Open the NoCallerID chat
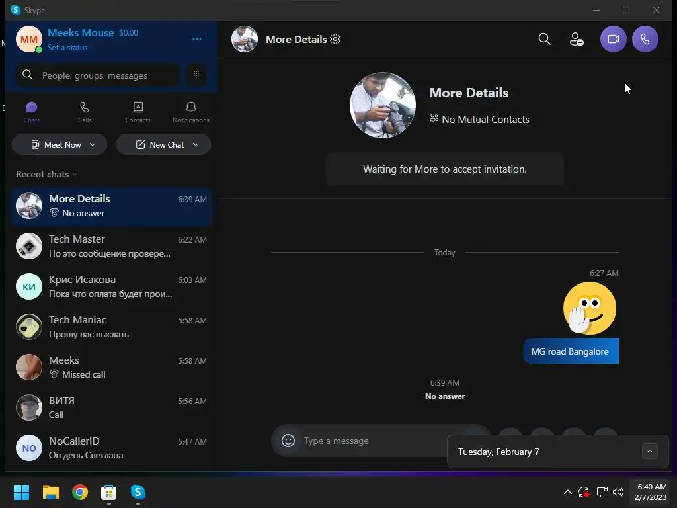The width and height of the screenshot is (677, 508). [111, 448]
